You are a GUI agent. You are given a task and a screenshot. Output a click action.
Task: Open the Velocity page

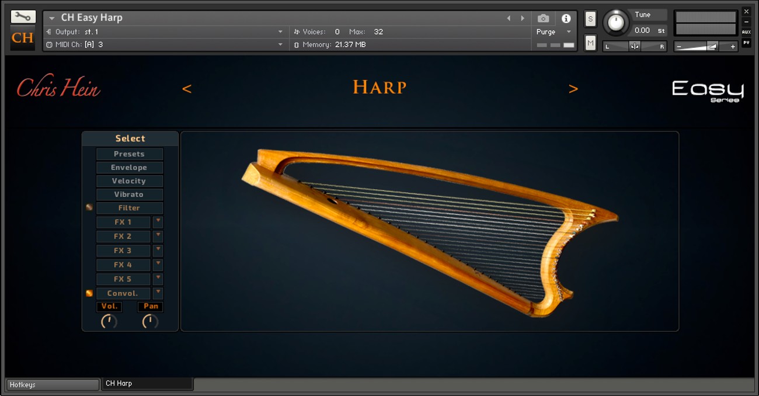click(x=130, y=181)
